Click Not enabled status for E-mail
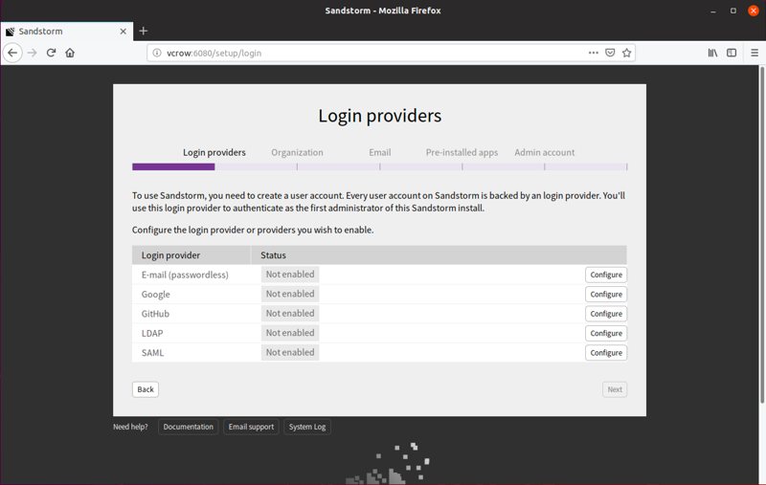The height and width of the screenshot is (485, 766). (290, 275)
